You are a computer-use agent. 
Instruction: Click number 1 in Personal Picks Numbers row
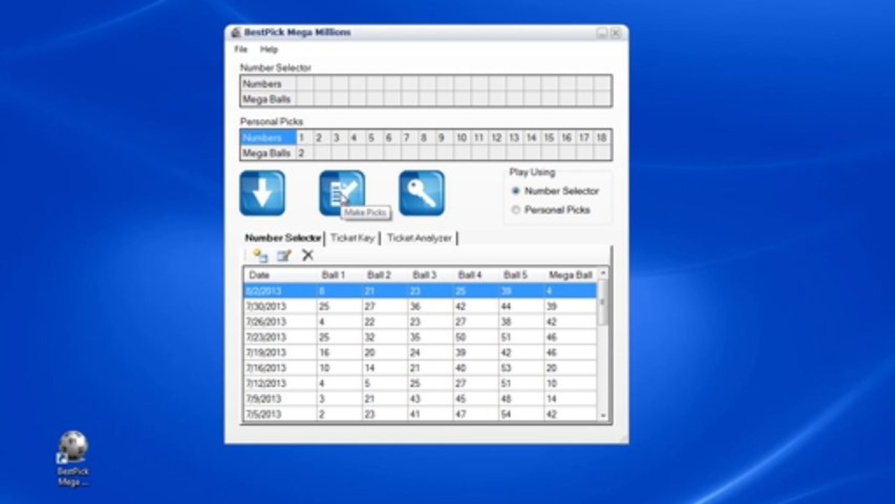[304, 138]
